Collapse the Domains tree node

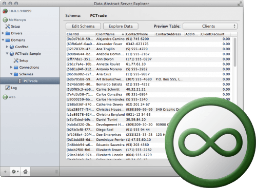(3, 40)
